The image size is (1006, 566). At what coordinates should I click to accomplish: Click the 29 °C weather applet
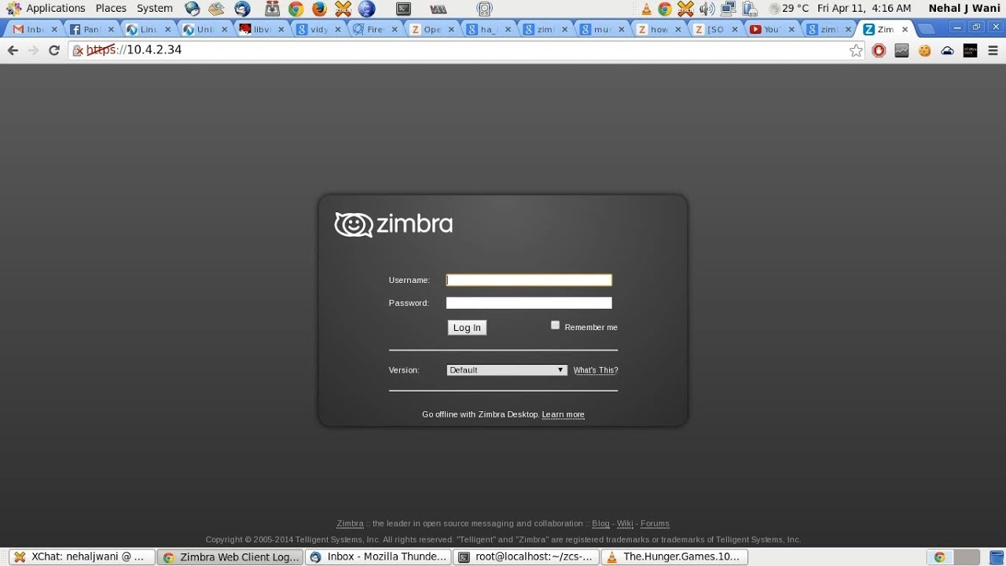coord(788,9)
